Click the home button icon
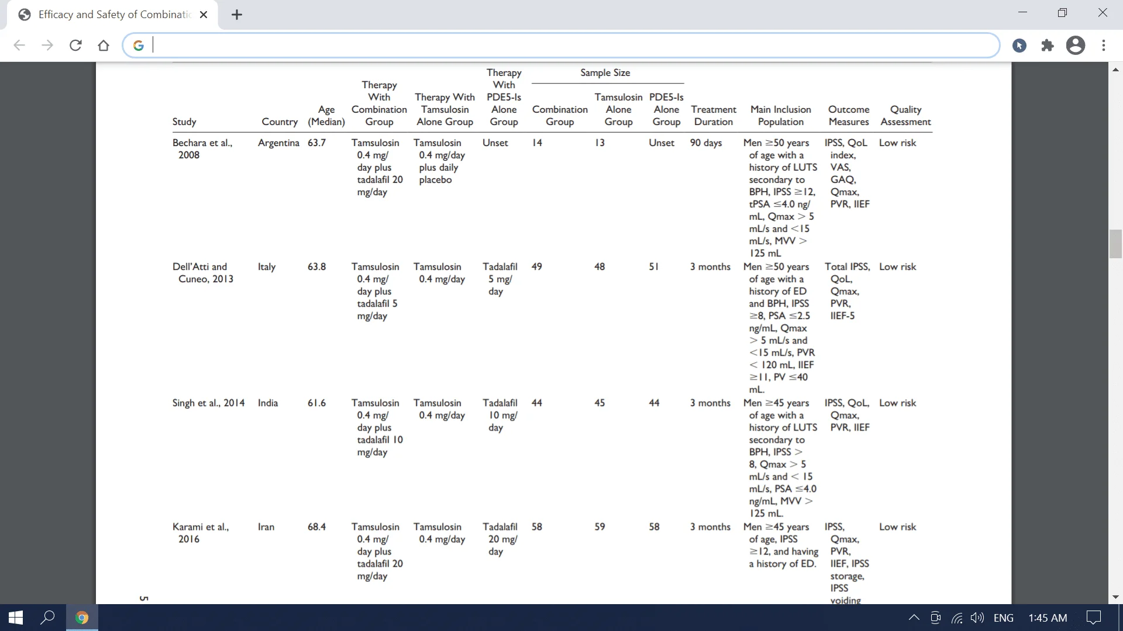The image size is (1123, 631). point(104,46)
